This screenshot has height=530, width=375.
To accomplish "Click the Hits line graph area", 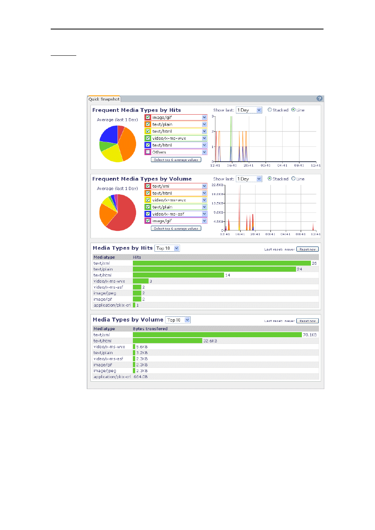I will (265, 139).
